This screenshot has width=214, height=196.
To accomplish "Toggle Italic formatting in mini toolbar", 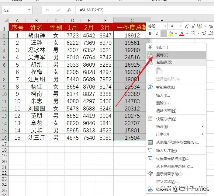I will click(x=157, y=33).
